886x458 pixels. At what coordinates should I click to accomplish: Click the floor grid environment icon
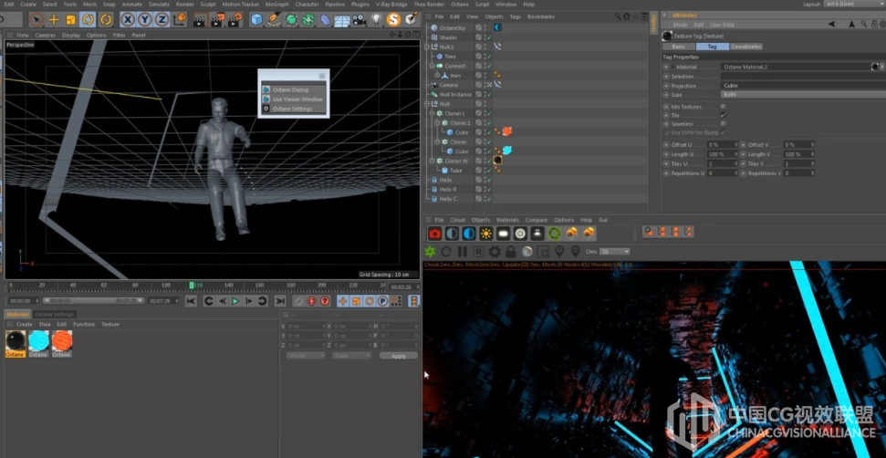pyautogui.click(x=342, y=21)
